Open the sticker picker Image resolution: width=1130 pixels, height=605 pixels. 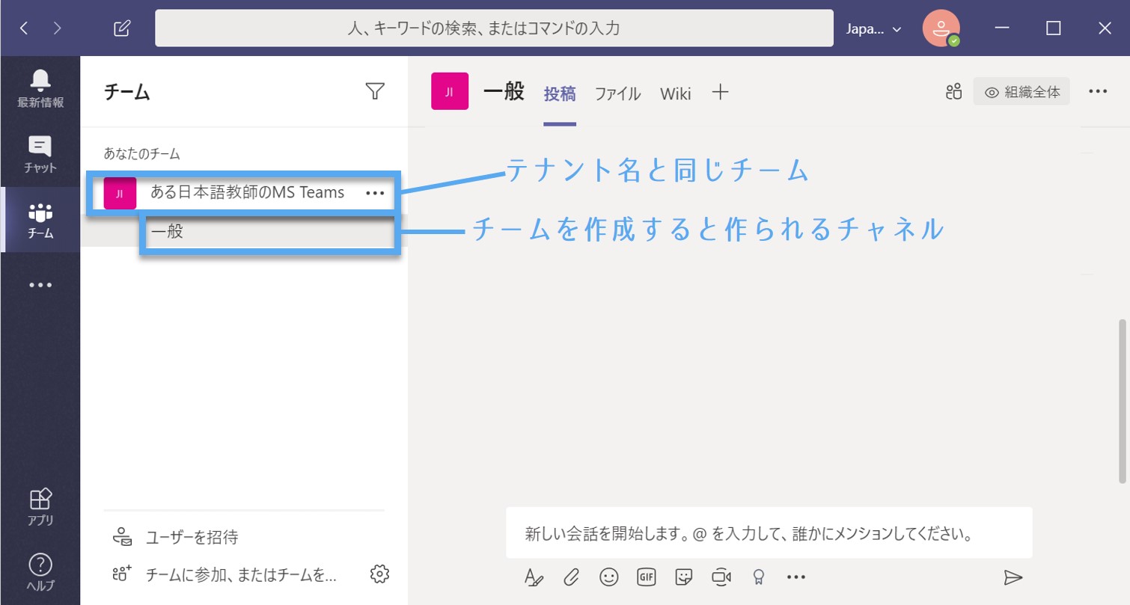point(683,577)
